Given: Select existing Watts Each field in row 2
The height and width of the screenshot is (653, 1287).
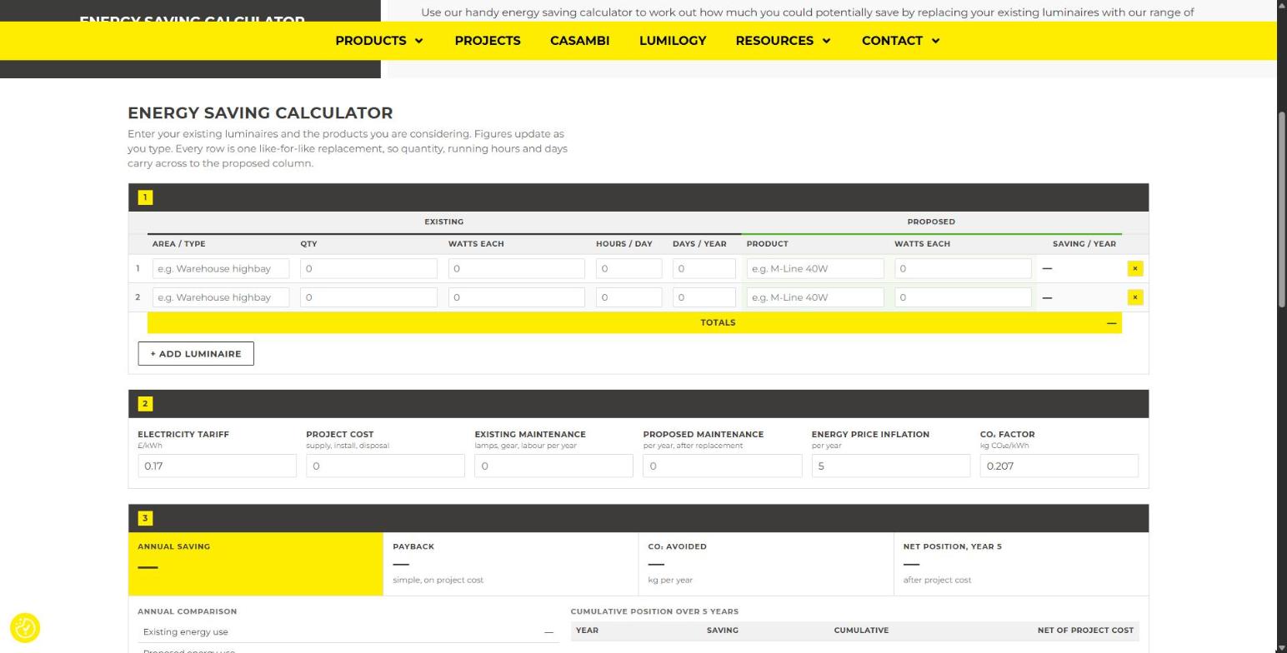Looking at the screenshot, I should tap(517, 297).
